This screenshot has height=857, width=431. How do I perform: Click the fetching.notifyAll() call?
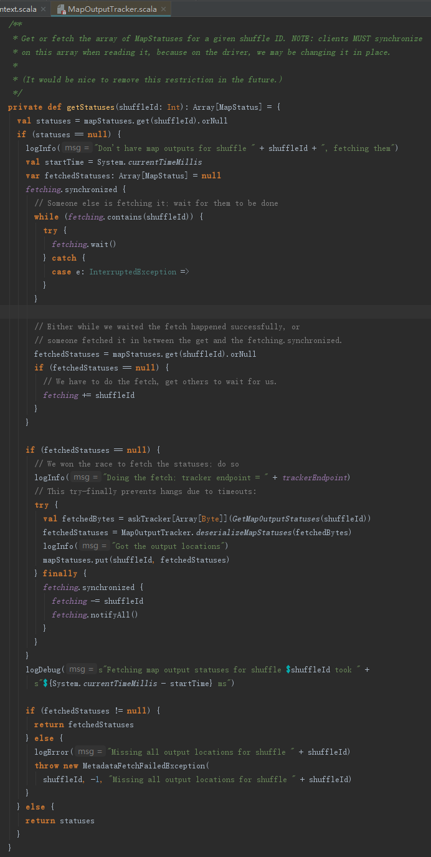(95, 615)
